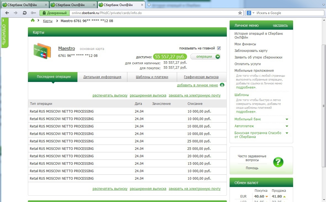This screenshot has height=202, width=326.
Task: Click the EUR purchase rate 40.60
Action: click(259, 196)
